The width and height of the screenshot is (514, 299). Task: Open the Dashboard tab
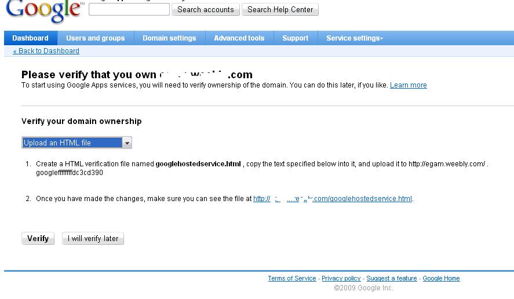point(31,38)
